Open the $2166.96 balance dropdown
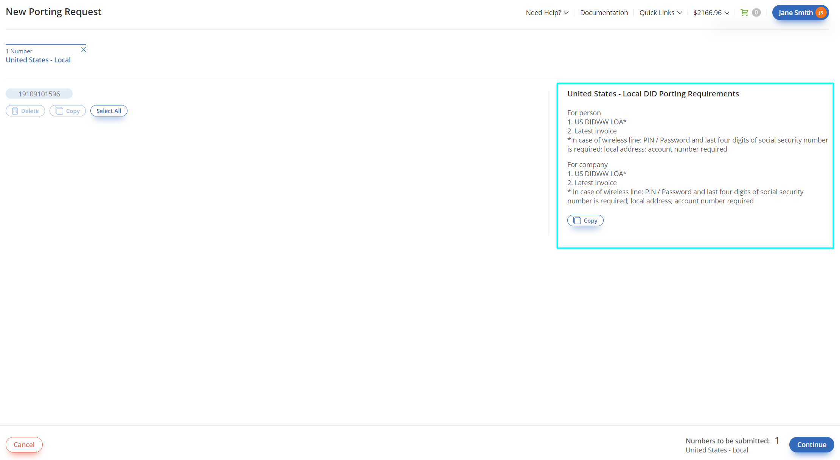 (711, 12)
